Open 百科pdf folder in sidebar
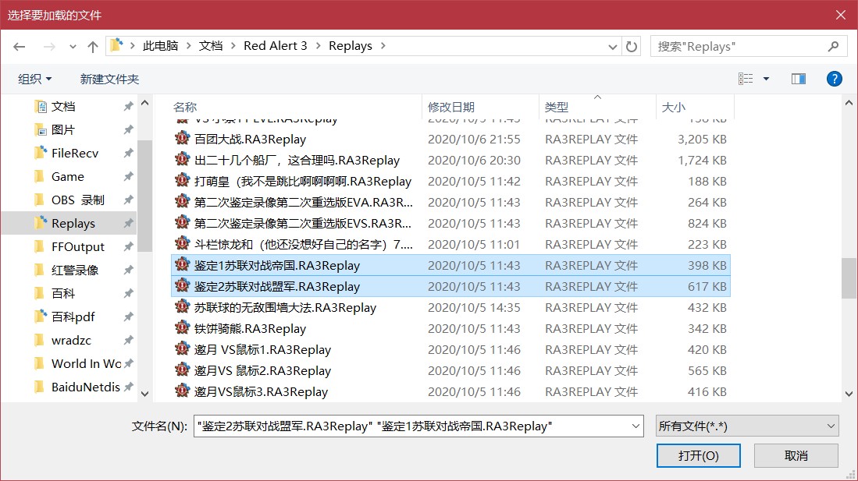The image size is (858, 481). tap(73, 317)
